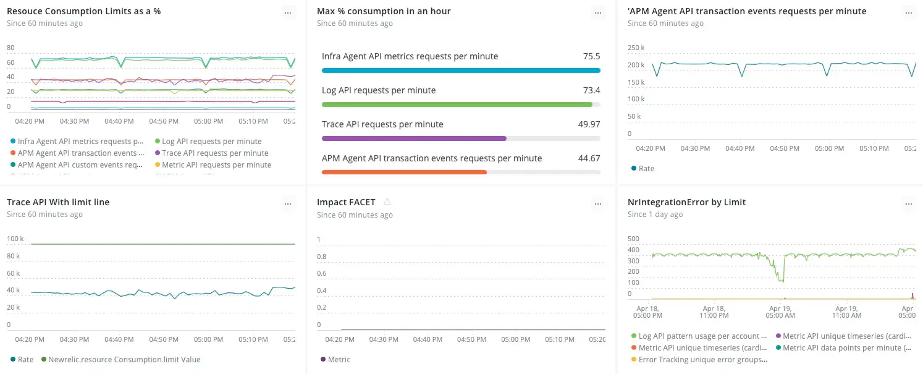Toggle Log API pattern usage per account legend
The height and width of the screenshot is (374, 923).
point(702,336)
